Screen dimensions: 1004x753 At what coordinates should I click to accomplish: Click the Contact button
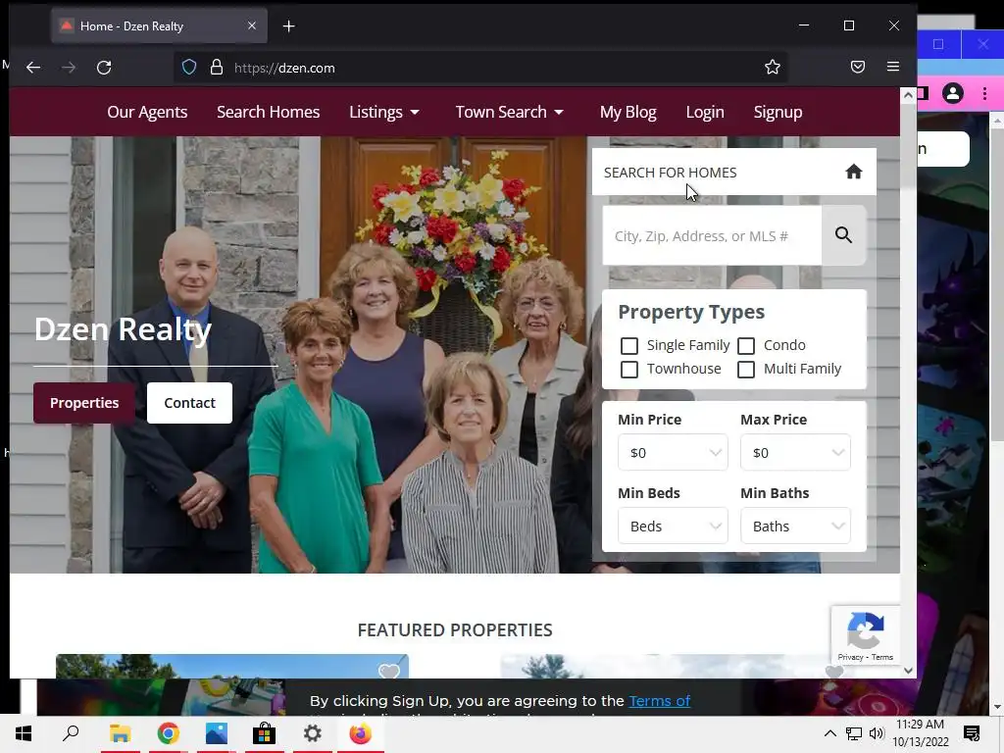(x=189, y=403)
